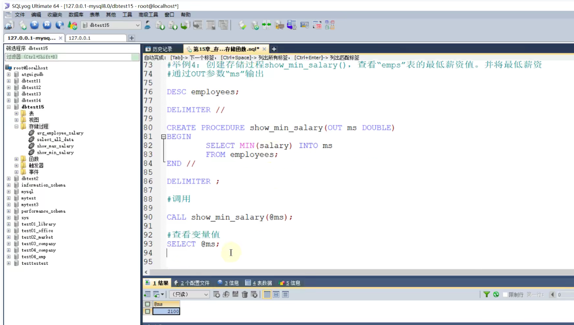Open the schema designer icon at toolbar end
The image size is (574, 325).
330,26
